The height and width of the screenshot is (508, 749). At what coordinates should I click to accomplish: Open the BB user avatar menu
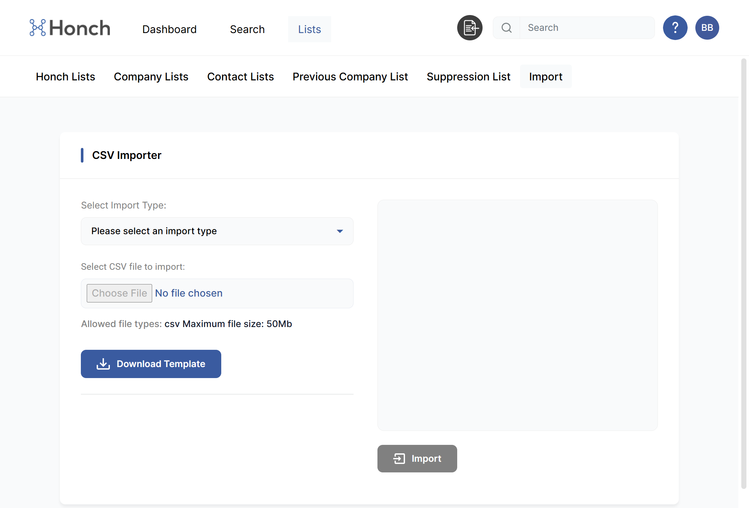click(x=707, y=28)
